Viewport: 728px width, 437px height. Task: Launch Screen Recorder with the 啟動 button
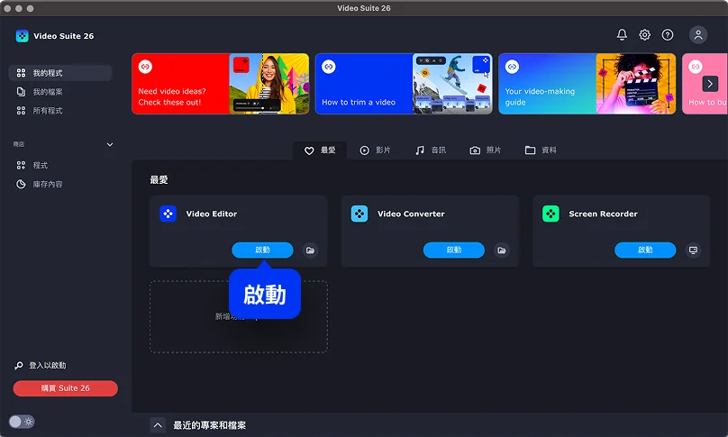pyautogui.click(x=645, y=250)
